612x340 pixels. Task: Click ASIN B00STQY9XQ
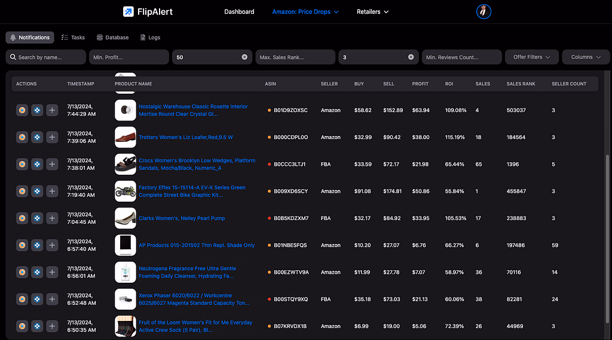coord(291,299)
